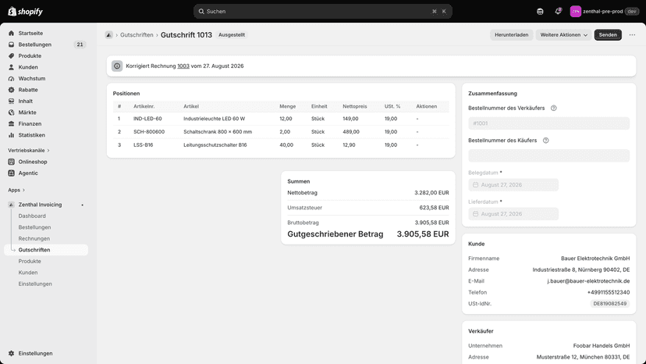Click the Bestellungen inbox icon in main menu
This screenshot has width=646, height=364.
tap(11, 45)
